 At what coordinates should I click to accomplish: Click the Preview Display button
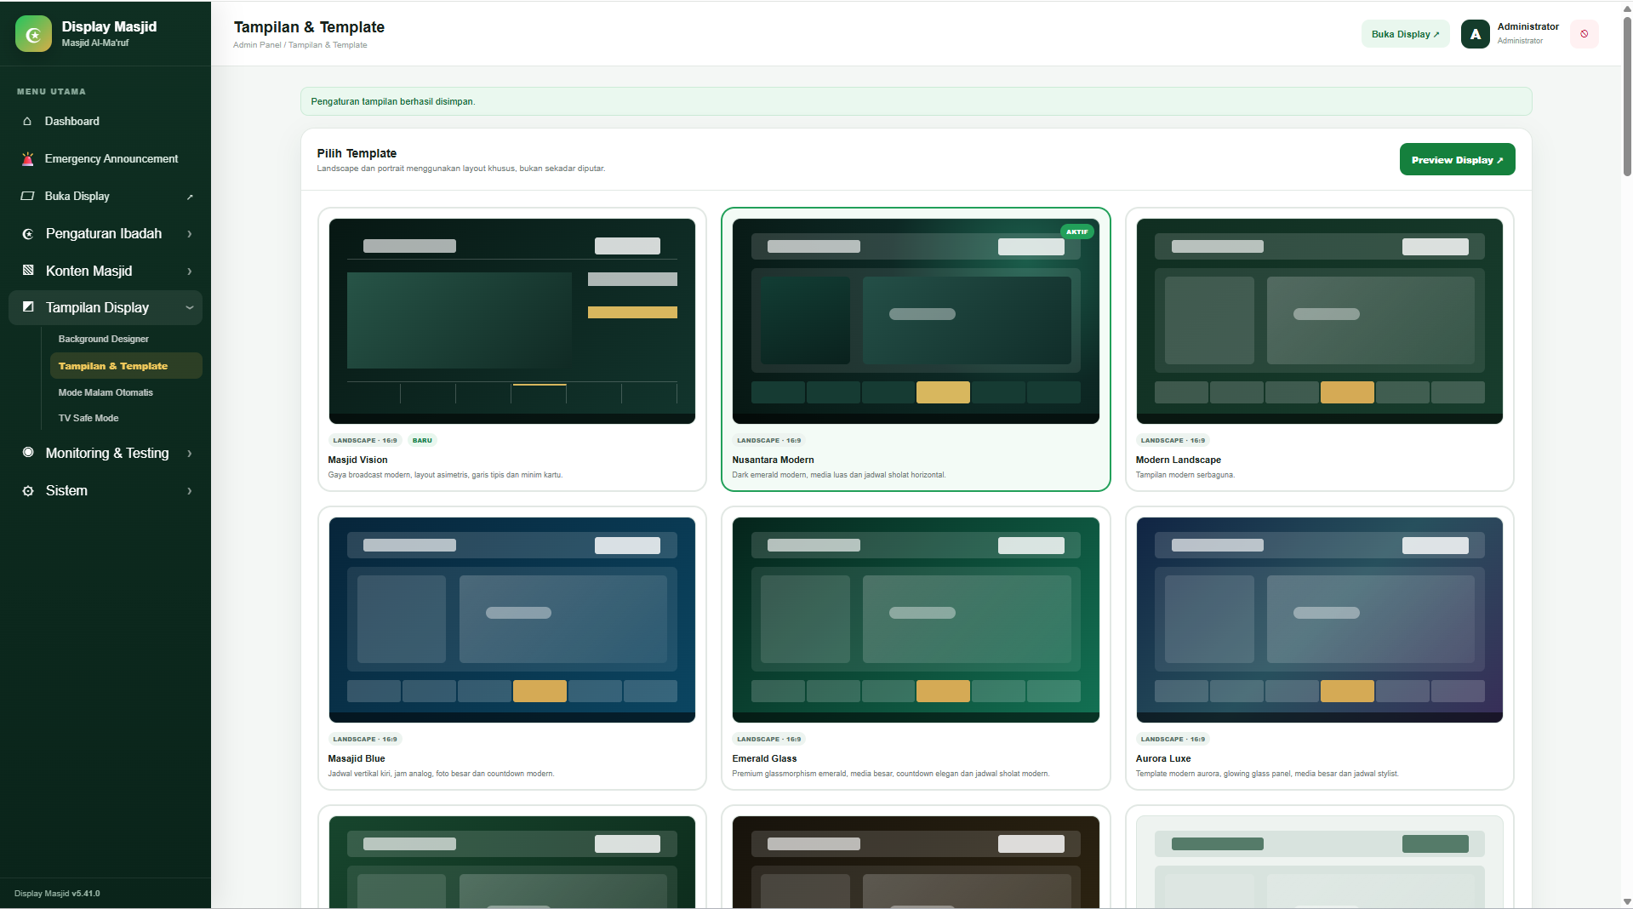1457,160
